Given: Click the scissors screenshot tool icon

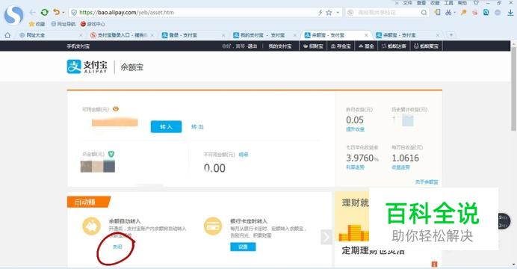Looking at the screenshot, I should point(448,13).
